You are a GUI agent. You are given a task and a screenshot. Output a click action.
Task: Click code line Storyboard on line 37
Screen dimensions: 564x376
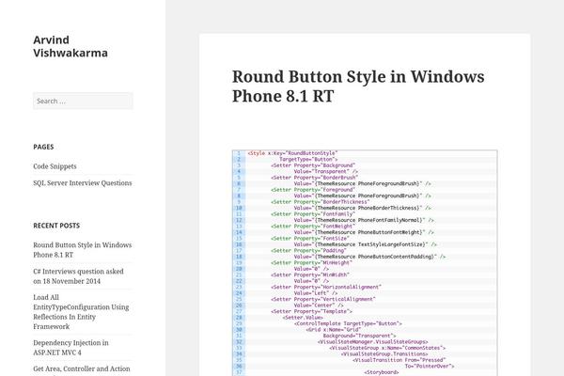pyautogui.click(x=382, y=372)
